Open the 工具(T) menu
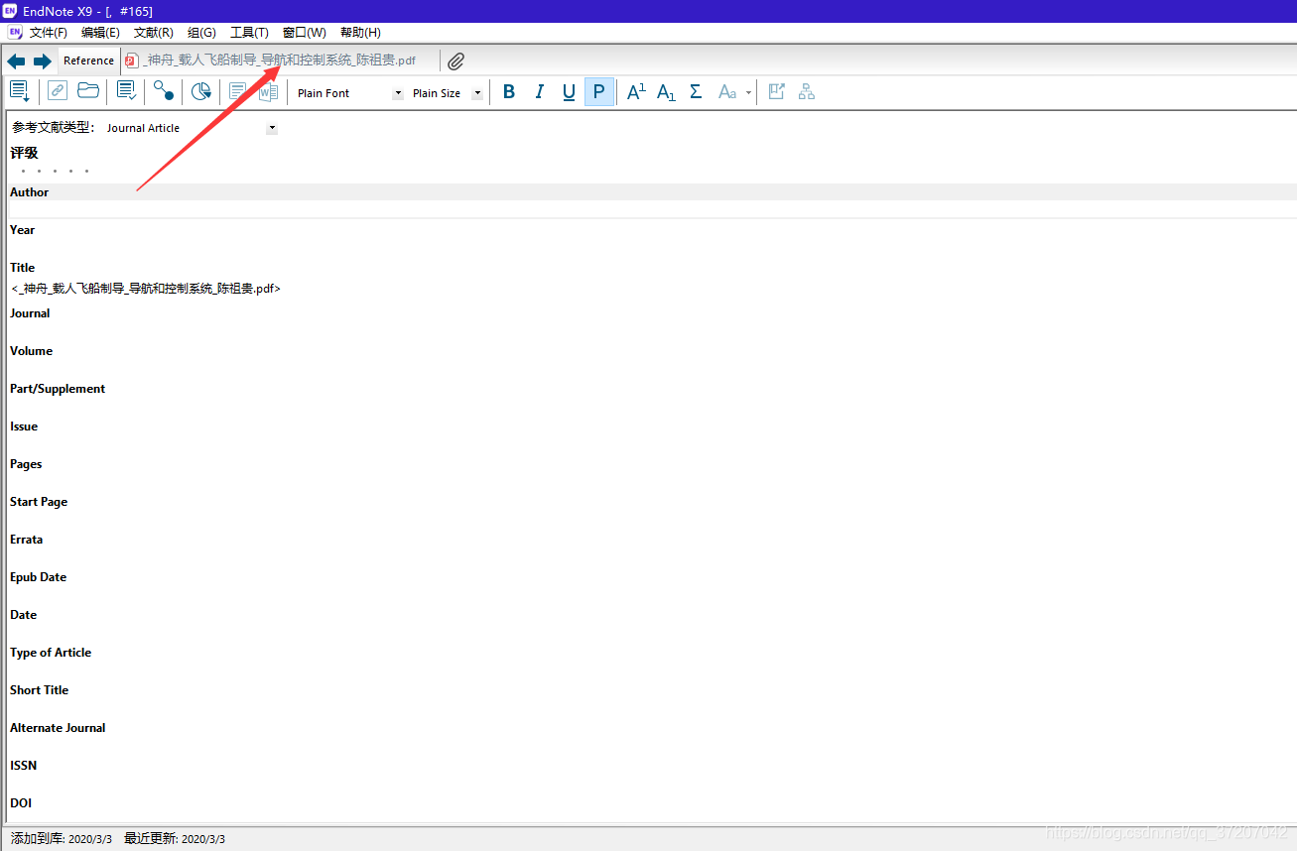The height and width of the screenshot is (851, 1297). 249,33
